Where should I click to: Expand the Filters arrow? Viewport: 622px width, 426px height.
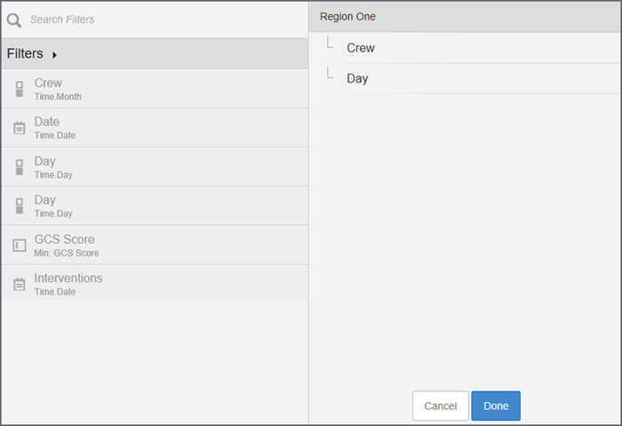coord(54,55)
